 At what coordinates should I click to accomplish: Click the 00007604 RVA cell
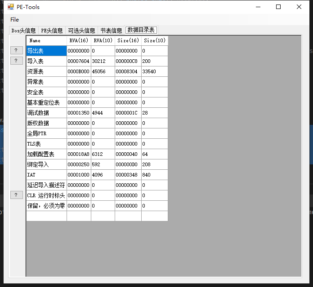[79, 61]
